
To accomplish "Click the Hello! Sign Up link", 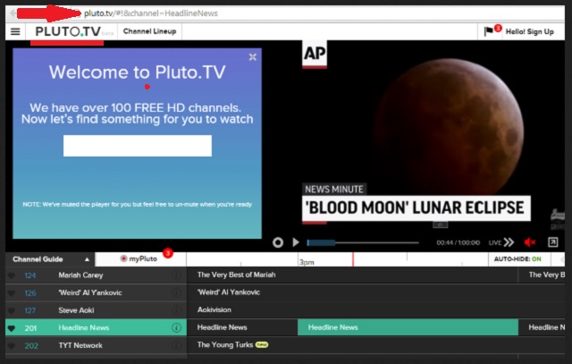I will pyautogui.click(x=530, y=32).
